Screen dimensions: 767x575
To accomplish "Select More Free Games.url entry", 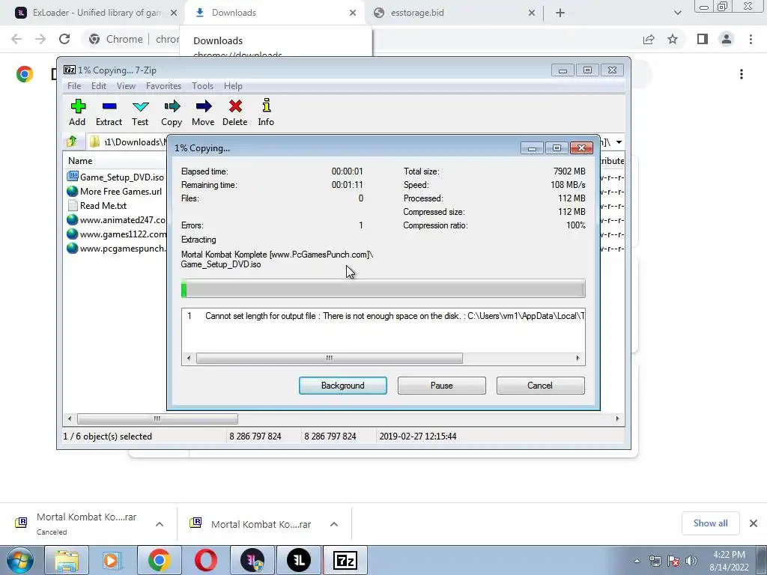I will [x=115, y=191].
